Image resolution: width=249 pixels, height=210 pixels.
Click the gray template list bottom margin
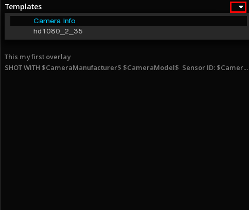pos(127,38)
